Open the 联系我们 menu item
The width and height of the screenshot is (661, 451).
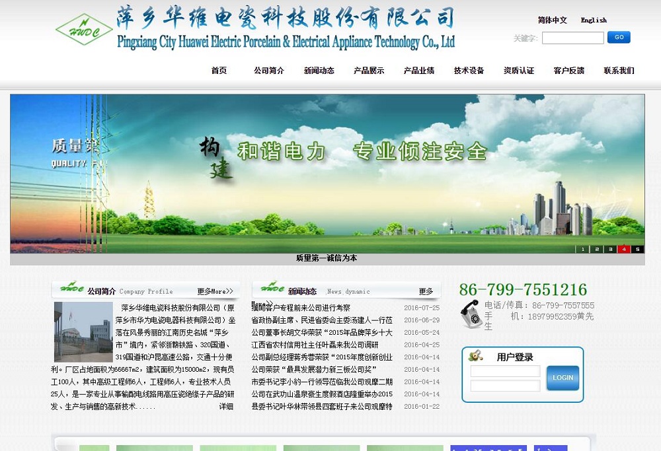pos(619,70)
